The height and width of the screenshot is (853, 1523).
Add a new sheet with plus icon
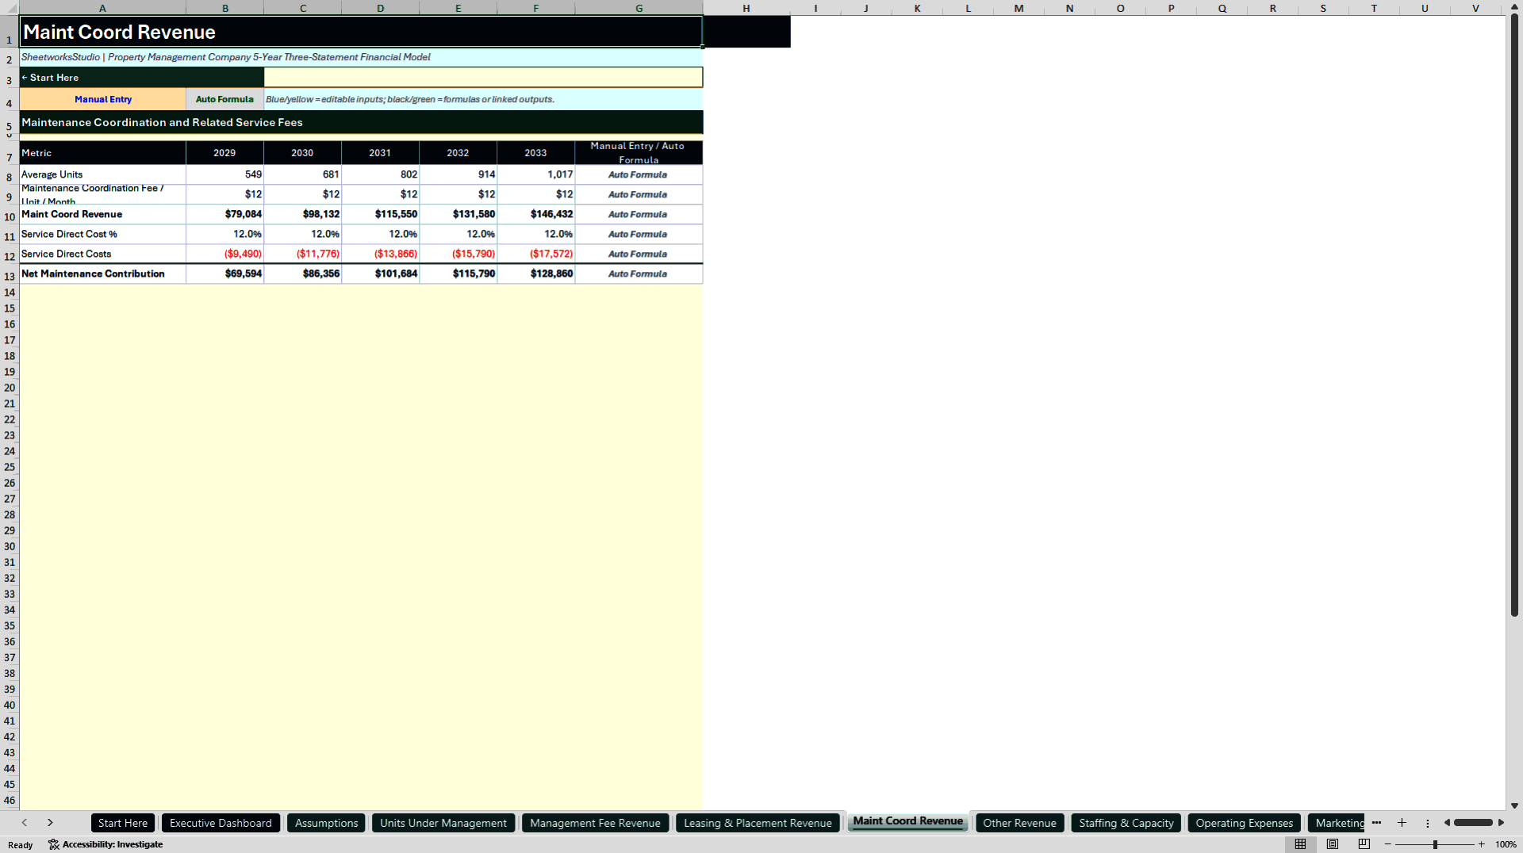pyautogui.click(x=1402, y=823)
